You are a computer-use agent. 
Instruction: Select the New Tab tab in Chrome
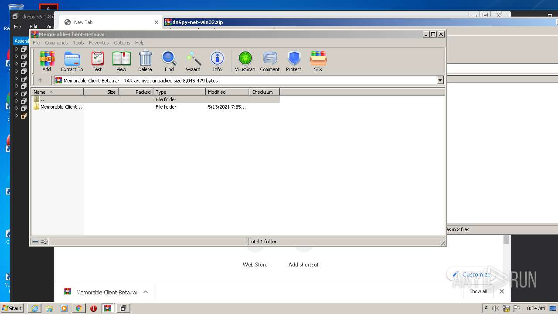pyautogui.click(x=111, y=22)
